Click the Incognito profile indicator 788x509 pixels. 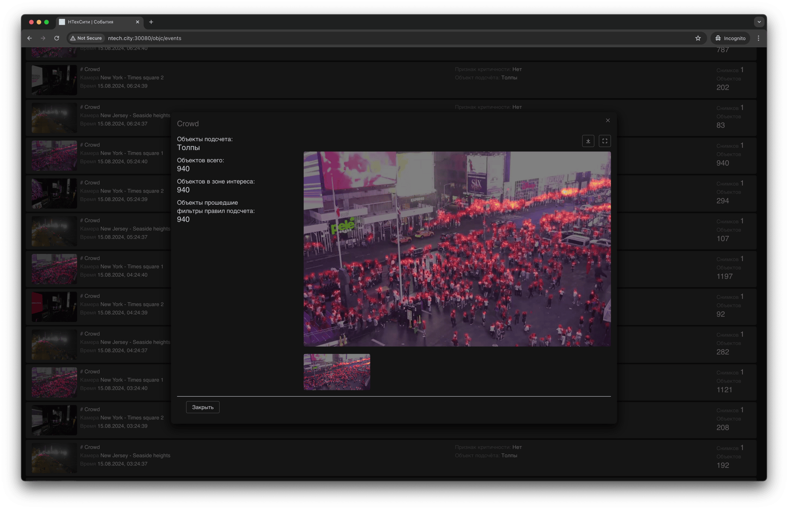[730, 38]
